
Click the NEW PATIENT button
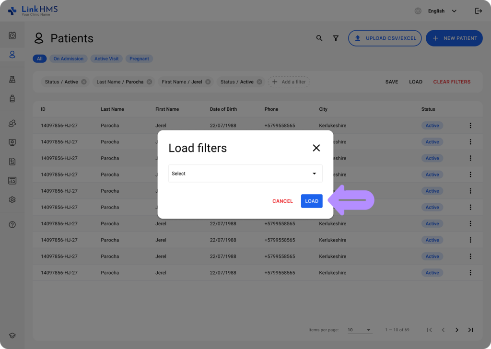click(454, 38)
